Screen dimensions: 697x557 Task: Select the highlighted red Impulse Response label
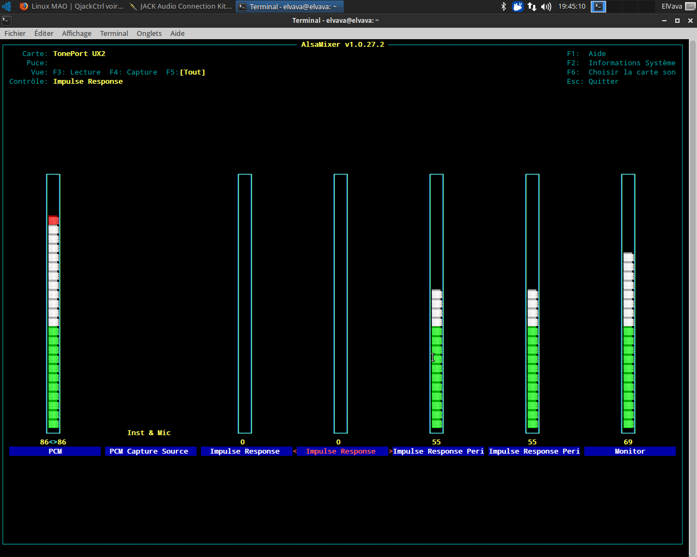[x=341, y=451]
